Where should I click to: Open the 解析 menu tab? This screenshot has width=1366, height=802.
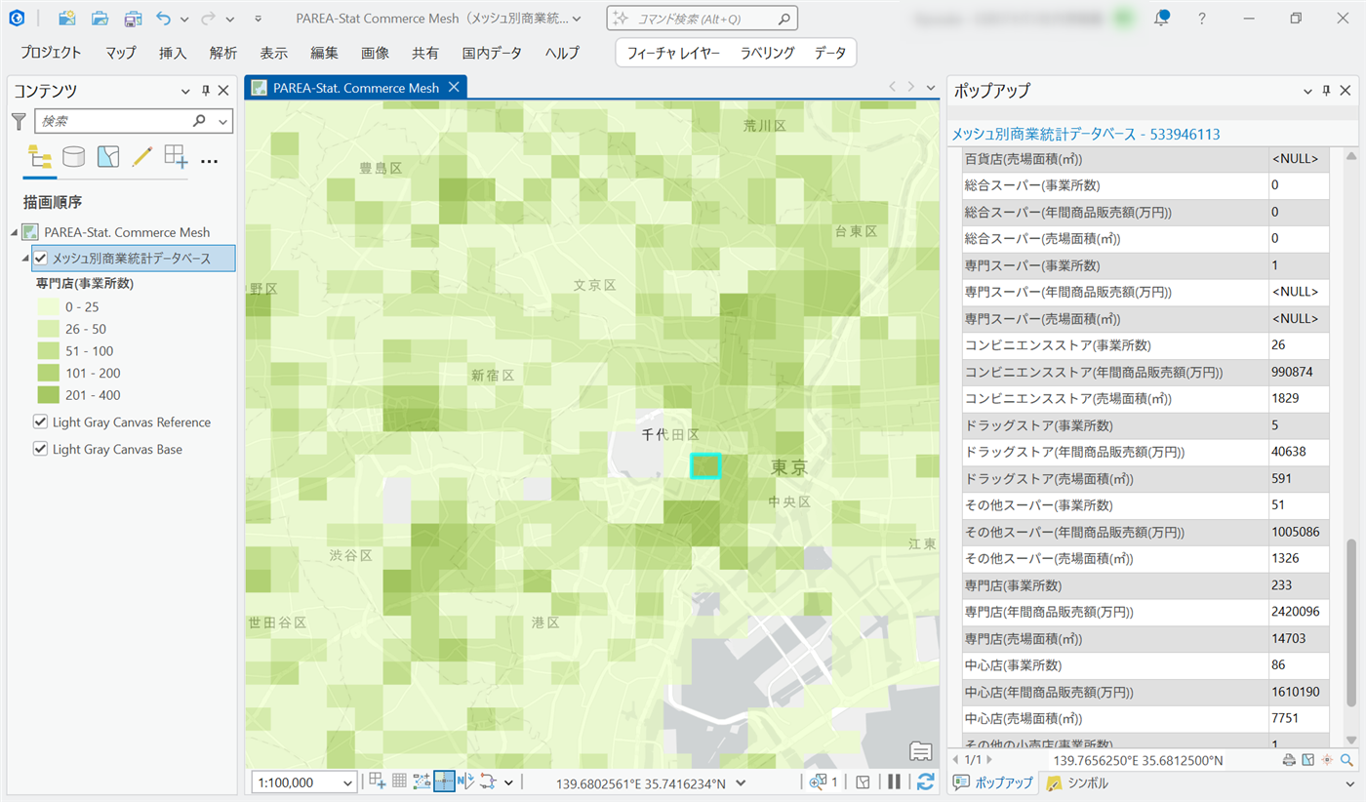pyautogui.click(x=223, y=53)
